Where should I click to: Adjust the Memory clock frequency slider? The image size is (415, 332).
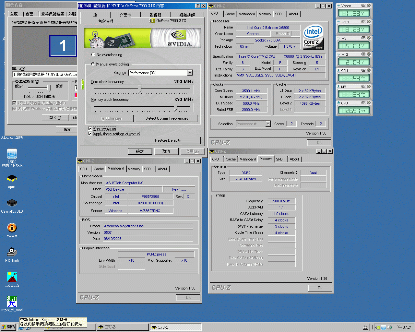point(176,107)
